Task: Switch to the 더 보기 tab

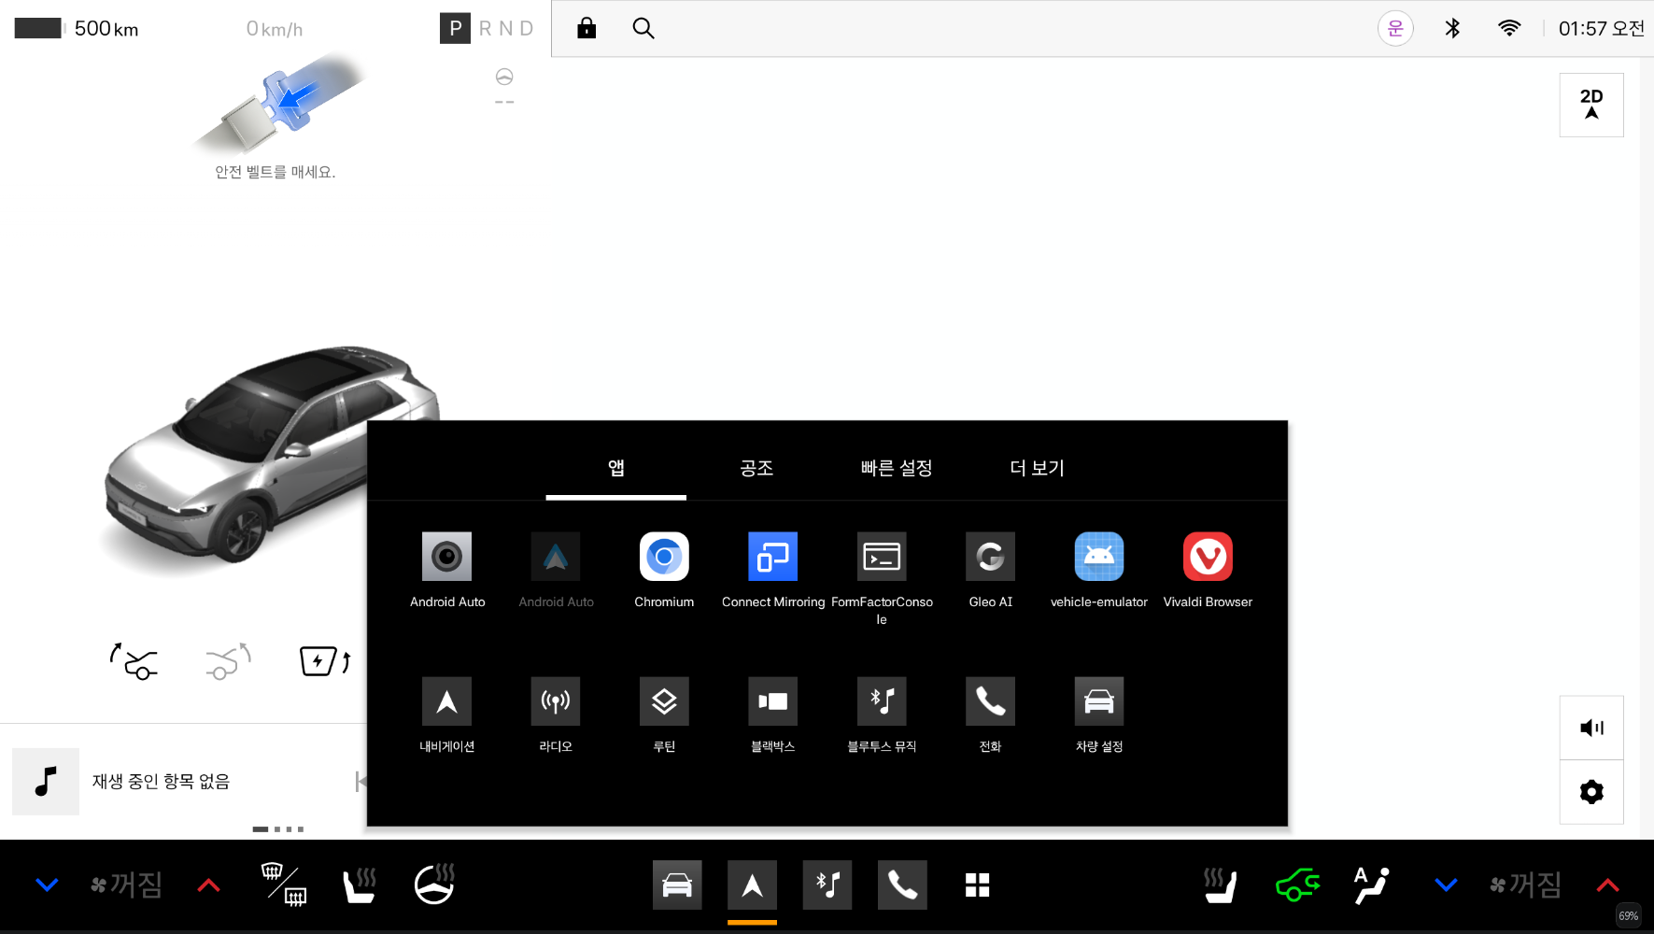Action: (x=1037, y=468)
